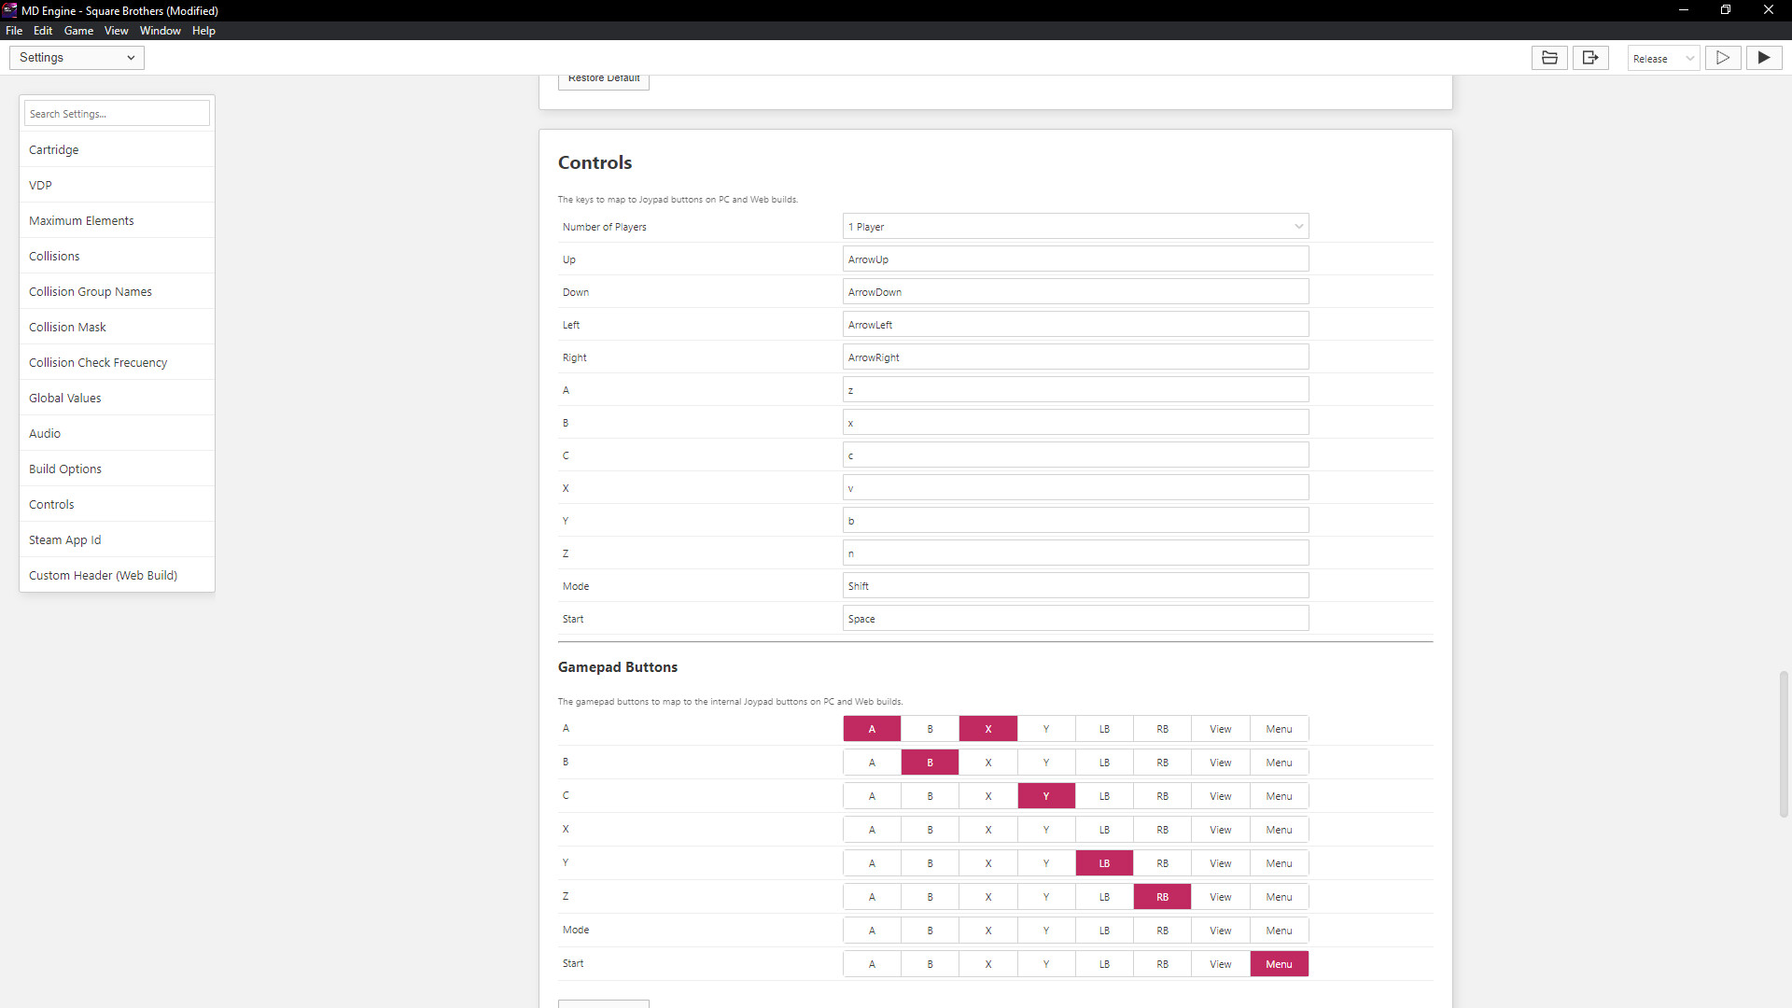Map gamepad button X to Joypad A
This screenshot has height=1008, width=1792.
987,728
